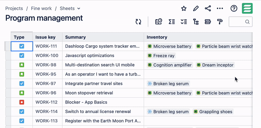Screen dimensions: 261x128
Task: Open the share icon
Action: pyautogui.click(x=208, y=8)
